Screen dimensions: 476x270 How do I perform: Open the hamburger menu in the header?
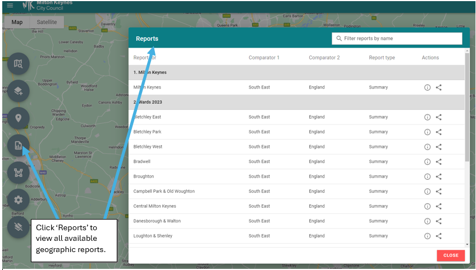[x=10, y=5]
